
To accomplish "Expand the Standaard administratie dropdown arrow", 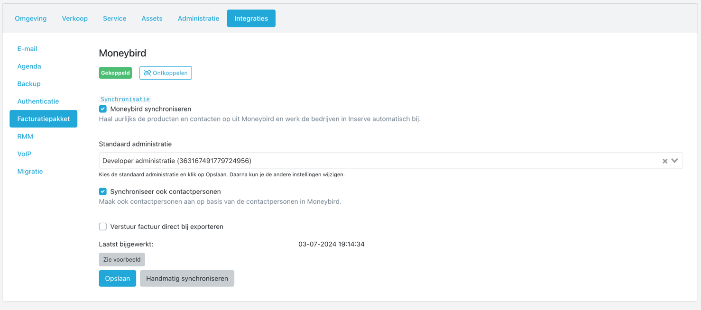I will point(674,161).
